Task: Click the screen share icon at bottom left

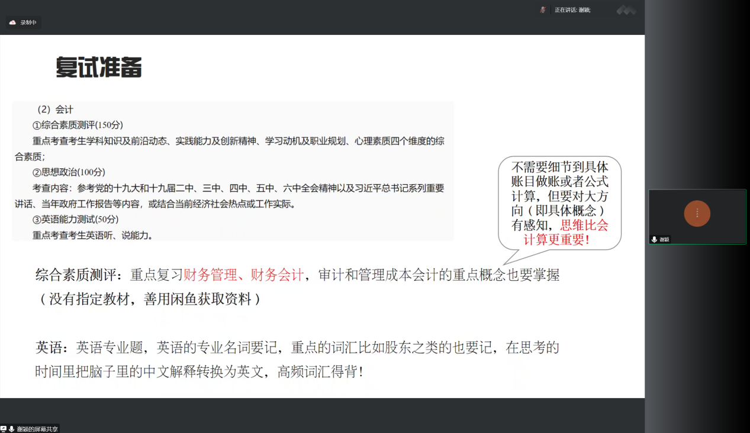Action: click(4, 429)
